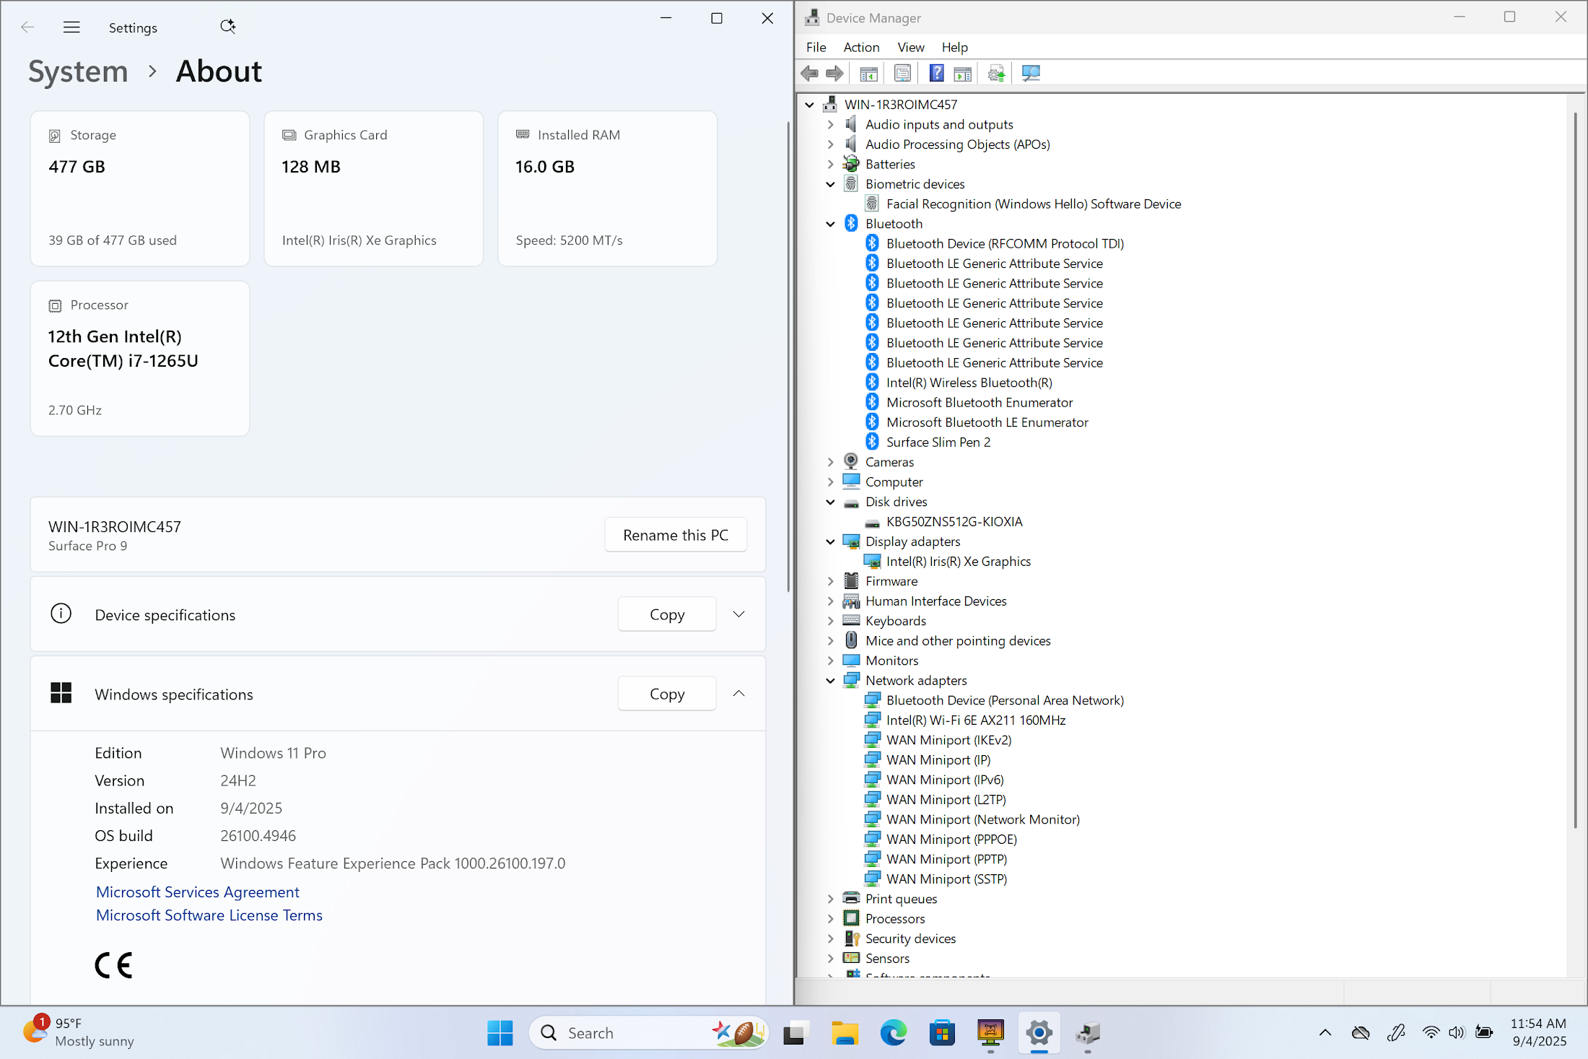1588x1059 pixels.
Task: Open the weather widget showing 95°F
Action: click(x=78, y=1032)
